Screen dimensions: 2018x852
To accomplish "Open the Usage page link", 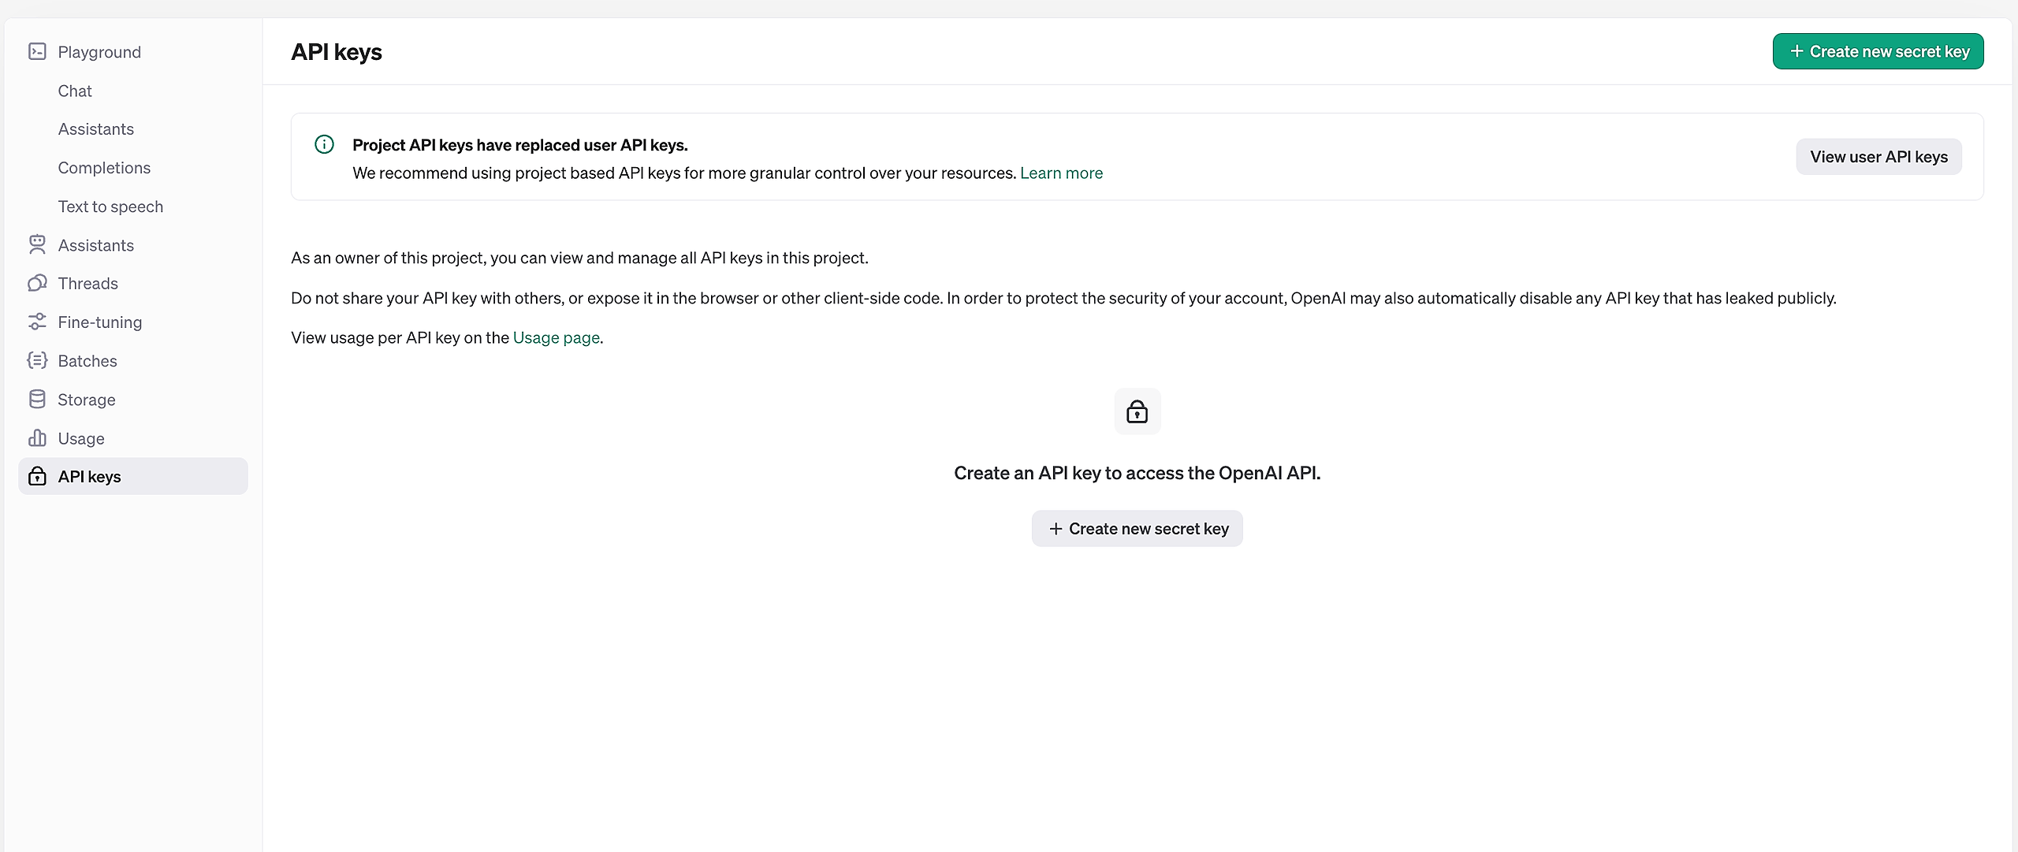I will pos(556,337).
